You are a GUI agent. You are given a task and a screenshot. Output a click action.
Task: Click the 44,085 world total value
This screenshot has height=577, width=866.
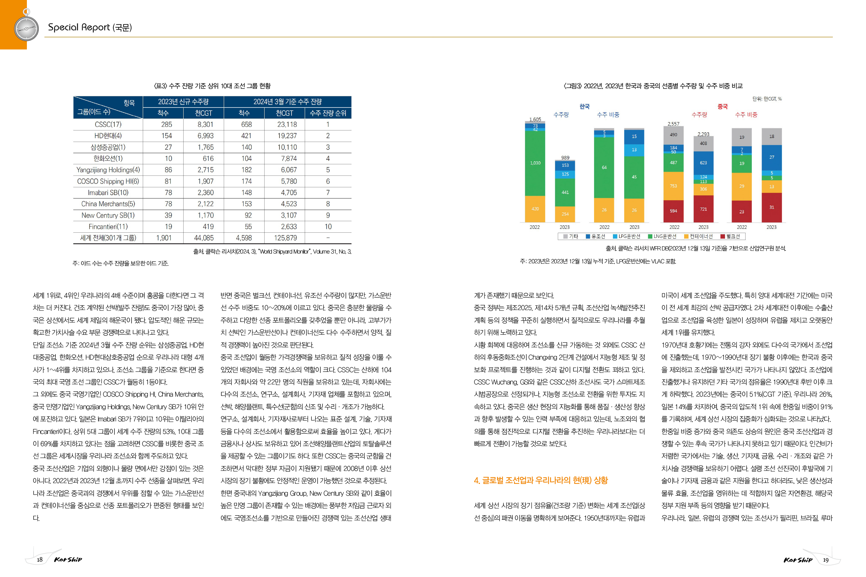pyautogui.click(x=203, y=238)
